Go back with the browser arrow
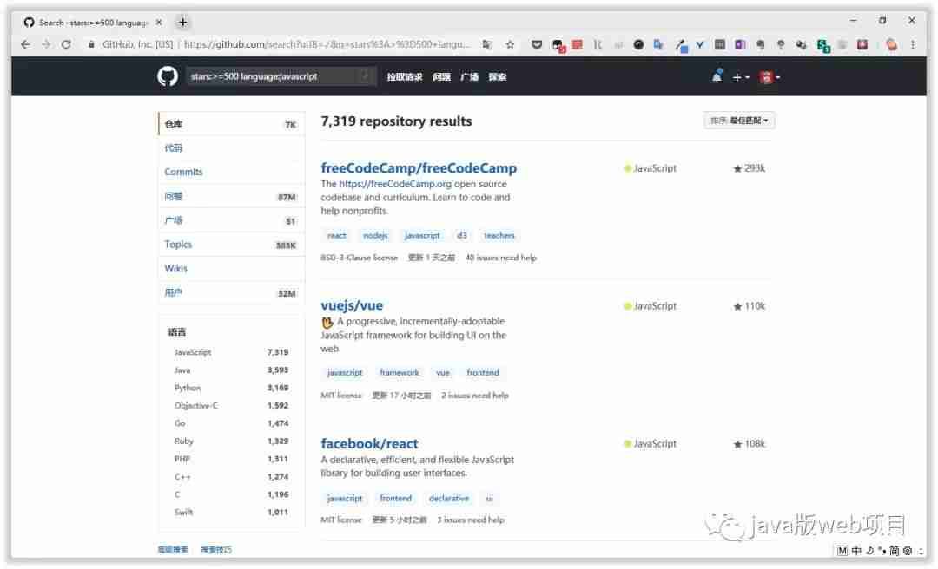Image resolution: width=938 pixels, height=569 pixels. coord(25,44)
